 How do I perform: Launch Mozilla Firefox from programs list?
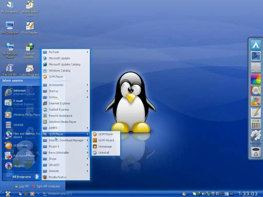point(66,177)
